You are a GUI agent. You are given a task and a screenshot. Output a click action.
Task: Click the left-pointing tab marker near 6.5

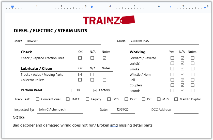171,7
